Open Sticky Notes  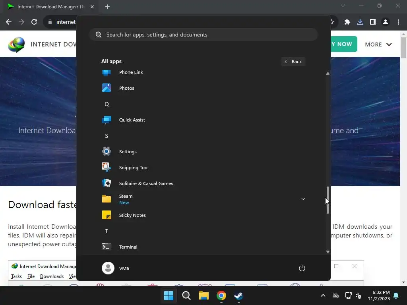(x=203, y=215)
